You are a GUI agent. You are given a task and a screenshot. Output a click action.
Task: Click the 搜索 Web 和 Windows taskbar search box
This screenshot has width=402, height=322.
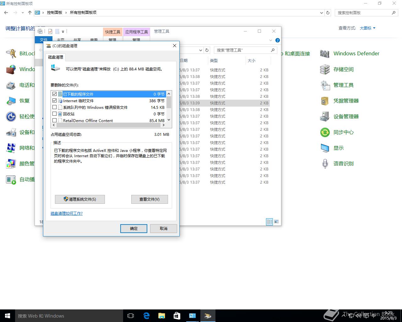[x=69, y=316]
